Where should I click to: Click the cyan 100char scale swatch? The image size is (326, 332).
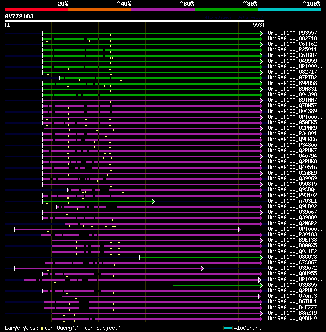click(x=228, y=328)
